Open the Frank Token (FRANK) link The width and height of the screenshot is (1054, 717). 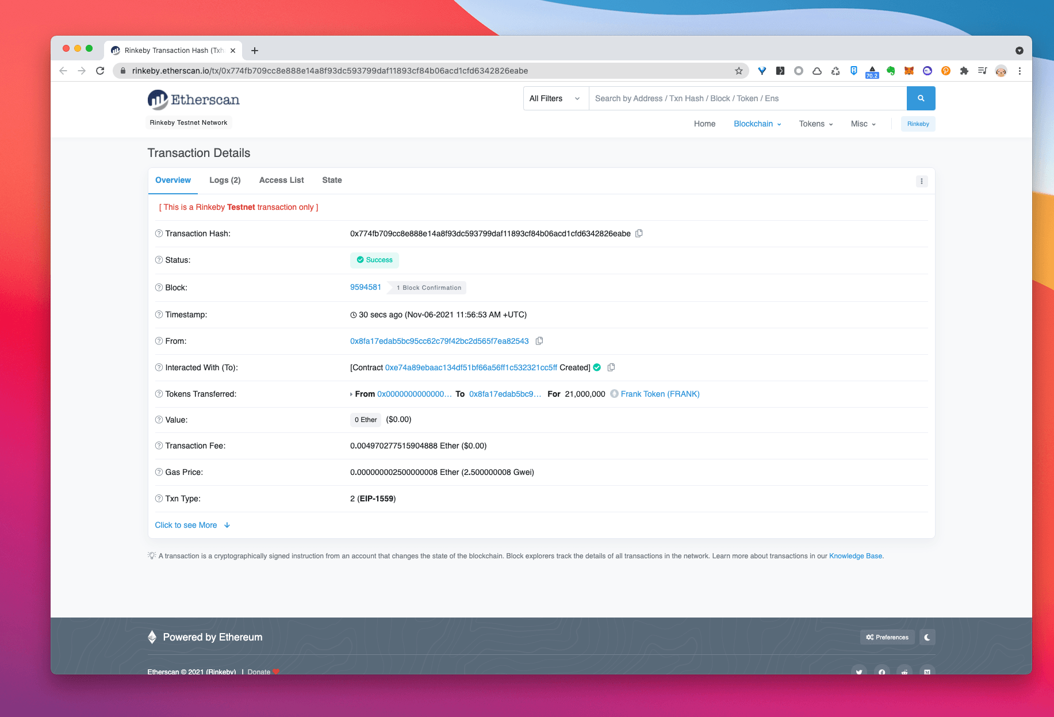click(660, 394)
